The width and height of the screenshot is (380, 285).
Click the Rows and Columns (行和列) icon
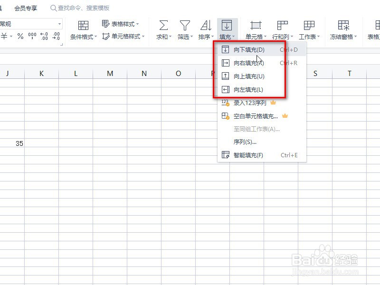pos(282,25)
